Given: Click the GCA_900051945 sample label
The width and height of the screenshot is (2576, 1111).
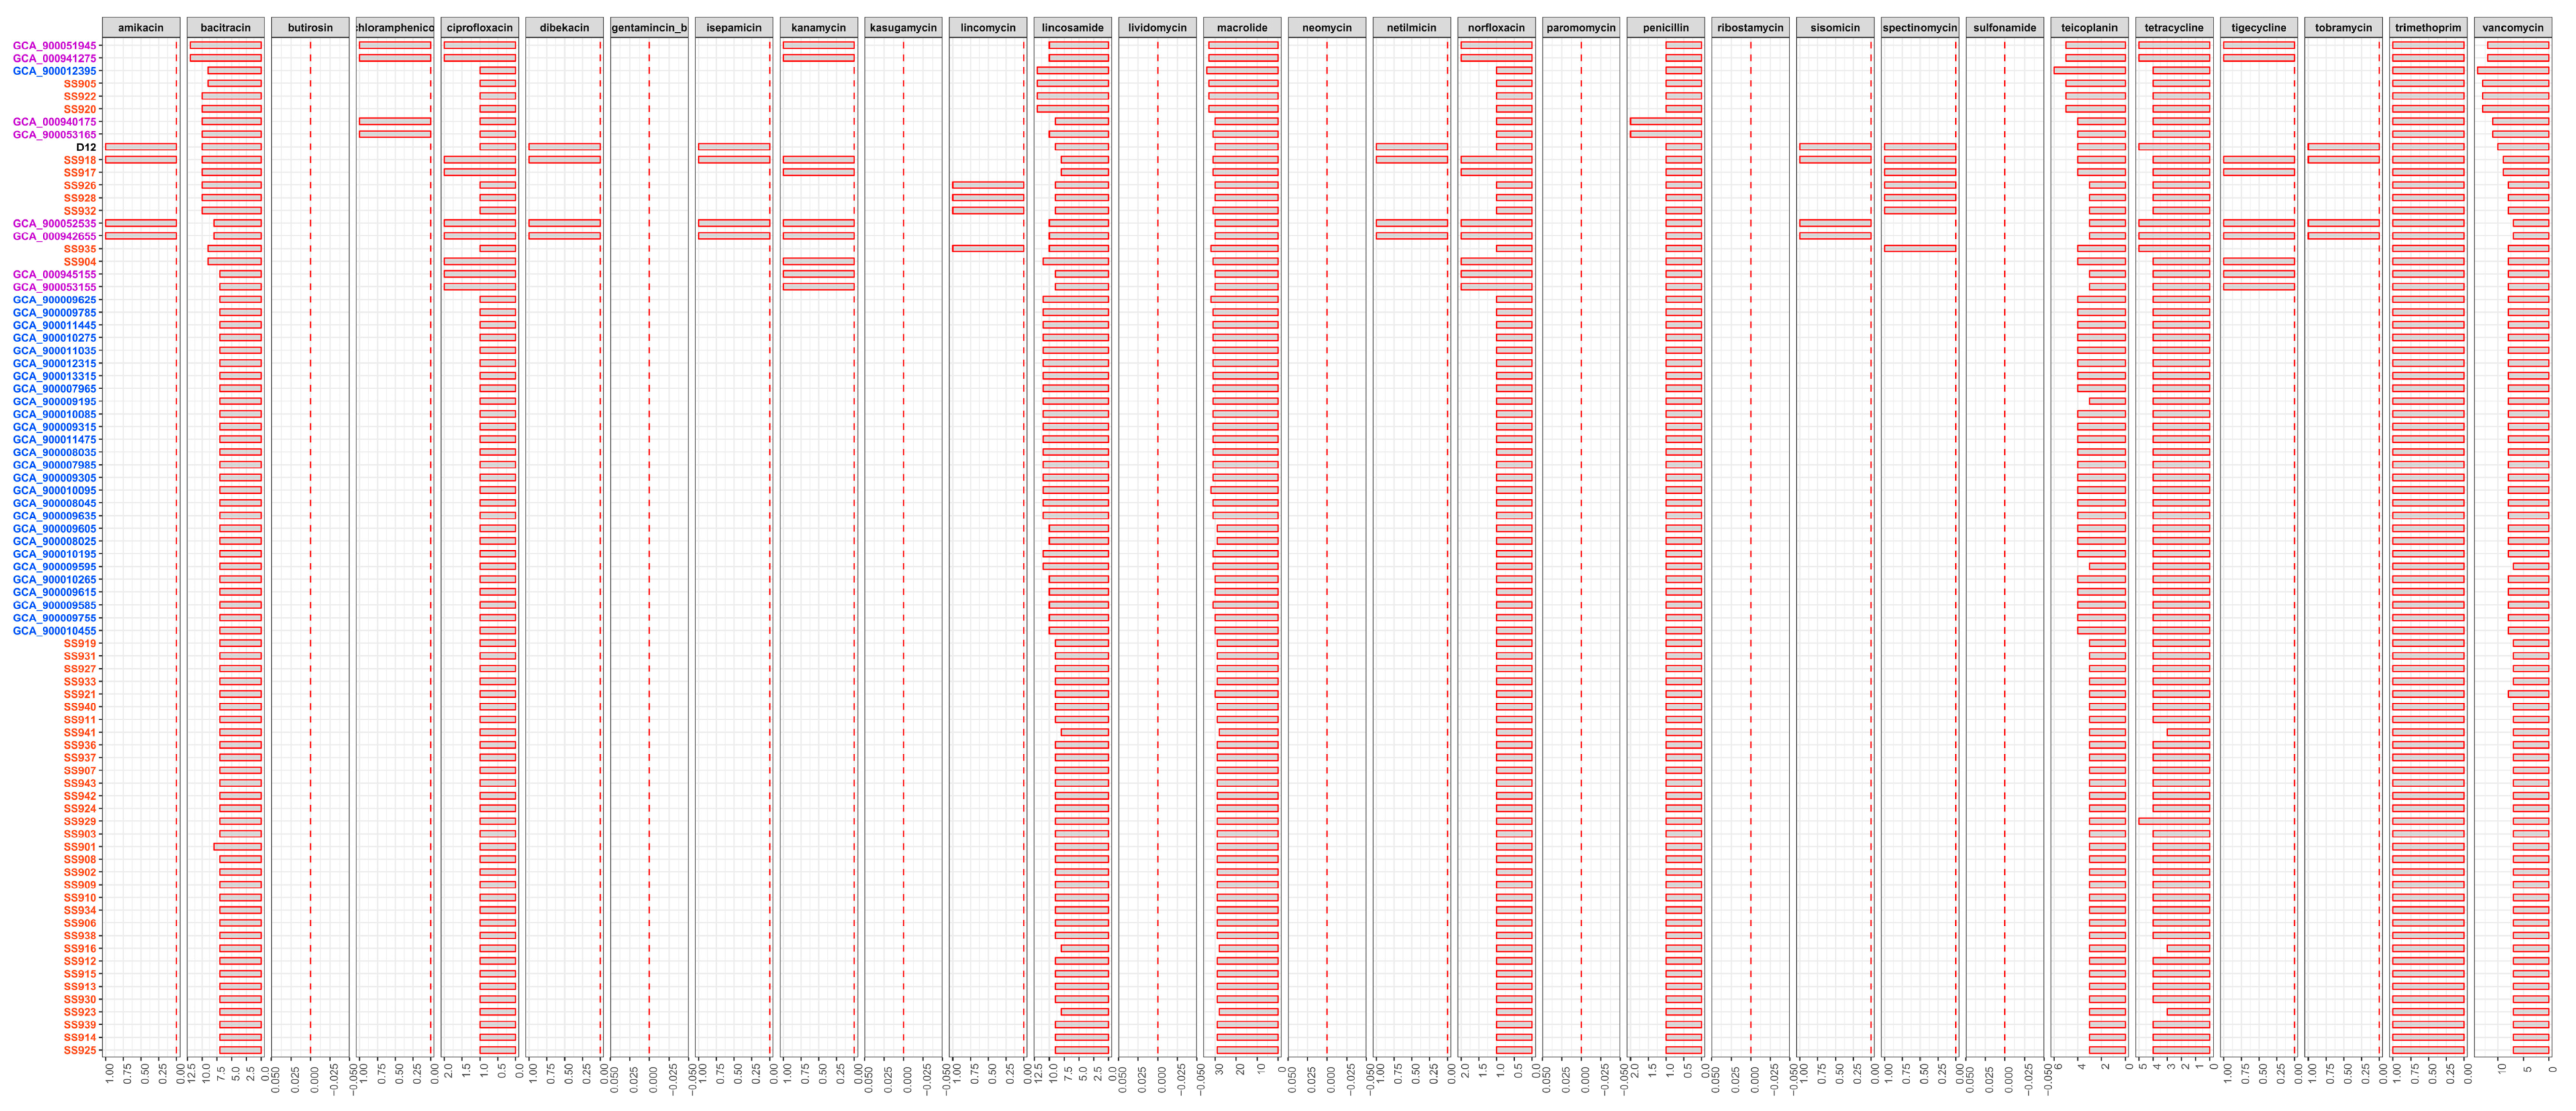Looking at the screenshot, I should click(55, 45).
